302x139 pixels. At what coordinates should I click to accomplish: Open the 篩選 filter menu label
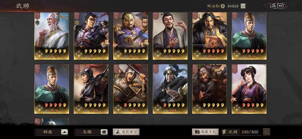[48, 132]
